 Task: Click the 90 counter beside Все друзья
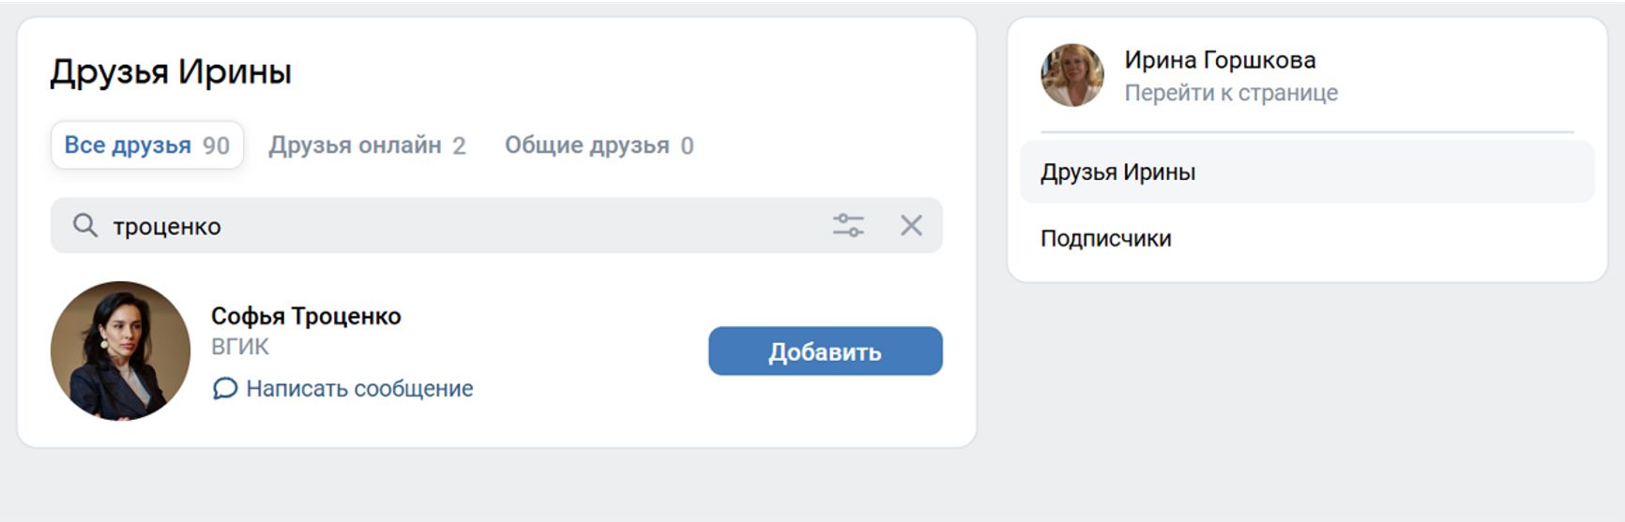pyautogui.click(x=216, y=146)
